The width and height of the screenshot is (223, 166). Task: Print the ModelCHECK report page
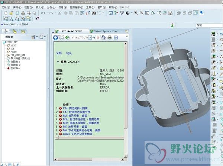[110, 38]
